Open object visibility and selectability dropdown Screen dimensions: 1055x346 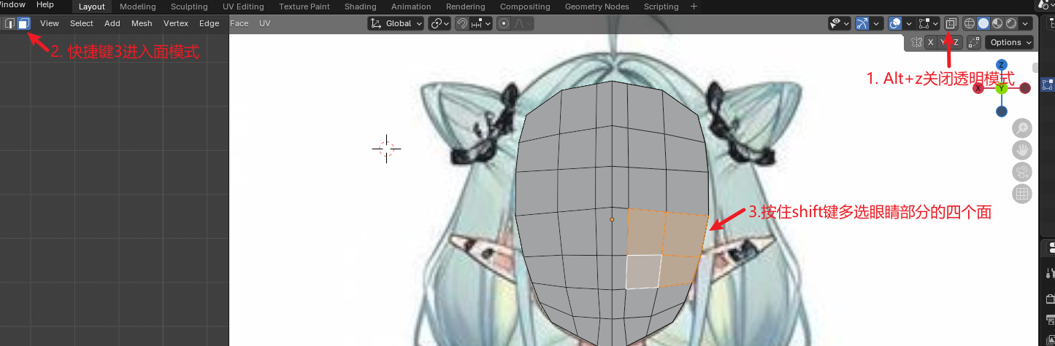[x=840, y=23]
